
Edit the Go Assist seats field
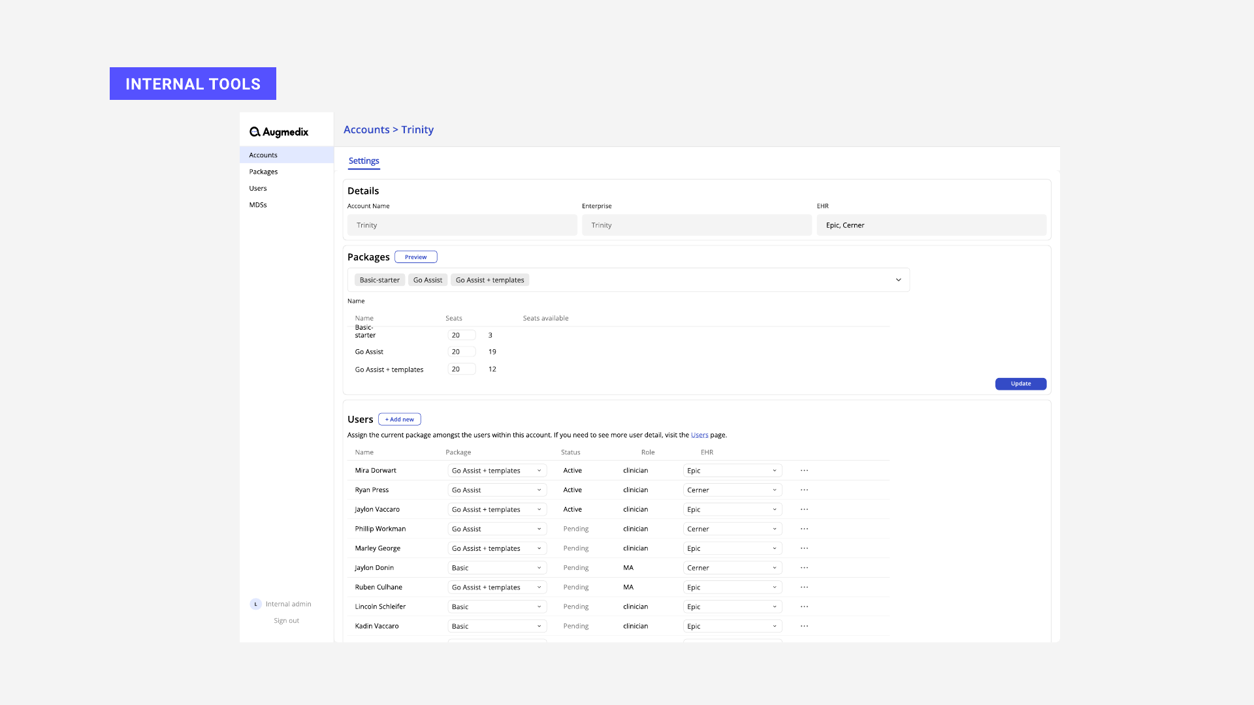click(x=462, y=352)
